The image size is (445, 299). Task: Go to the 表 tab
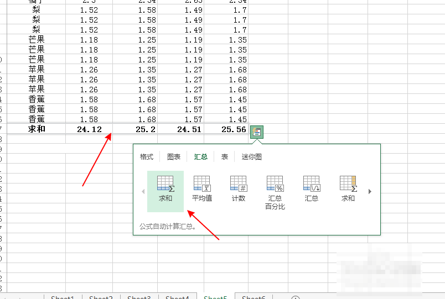225,157
